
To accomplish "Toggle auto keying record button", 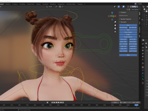I will point(47,102).
